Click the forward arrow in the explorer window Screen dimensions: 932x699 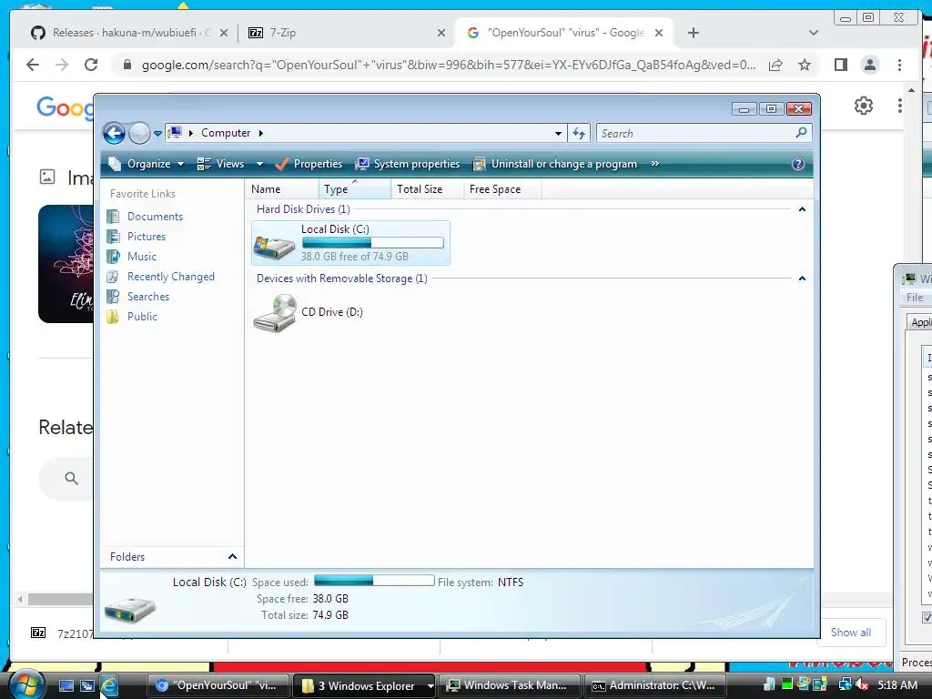pos(139,133)
